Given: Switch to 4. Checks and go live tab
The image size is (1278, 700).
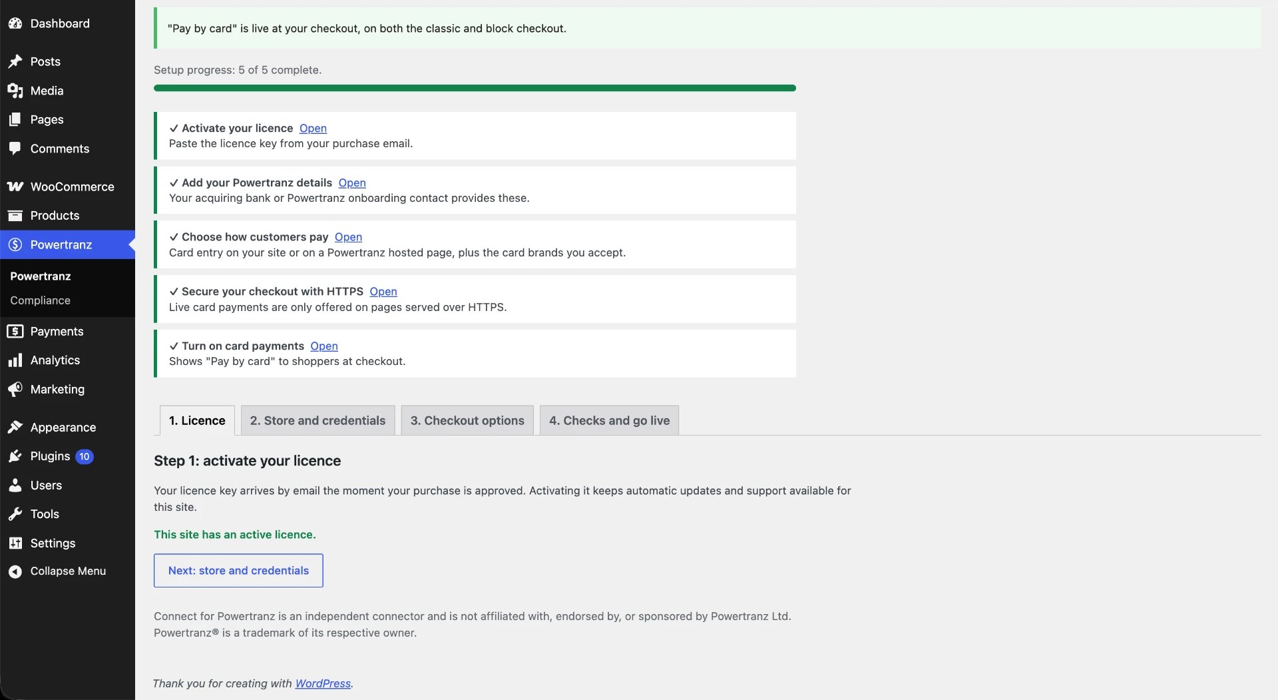Looking at the screenshot, I should 609,420.
